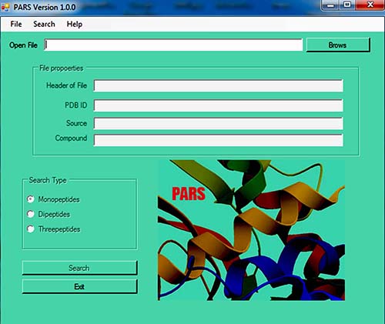Maximize the PARS window
This screenshot has height=324, width=385.
[x=347, y=5]
